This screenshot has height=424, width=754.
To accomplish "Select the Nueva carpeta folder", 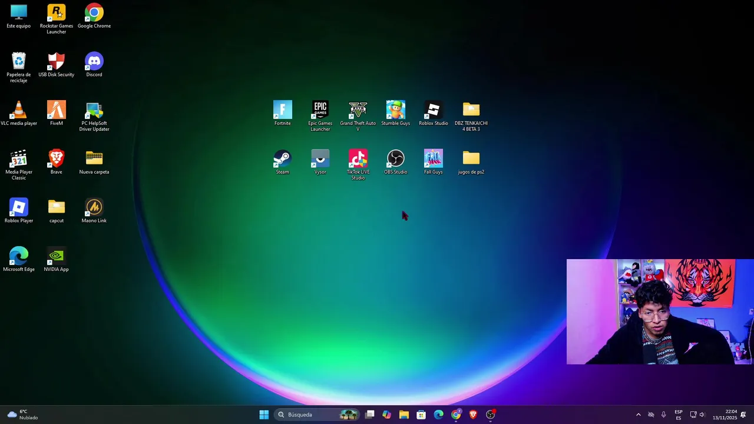I will click(94, 163).
